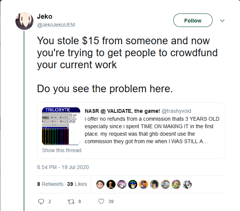Open Jeko's profile avatar
This screenshot has height=211, width=240.
pos(24,21)
